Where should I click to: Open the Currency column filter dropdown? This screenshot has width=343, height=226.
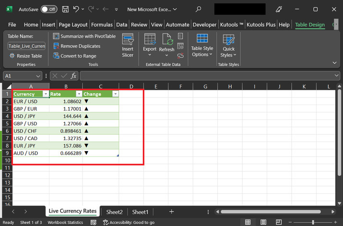[x=46, y=94]
